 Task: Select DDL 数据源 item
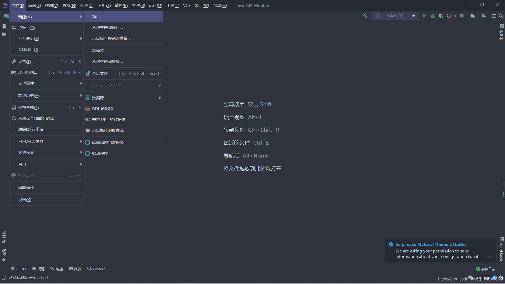click(x=124, y=109)
